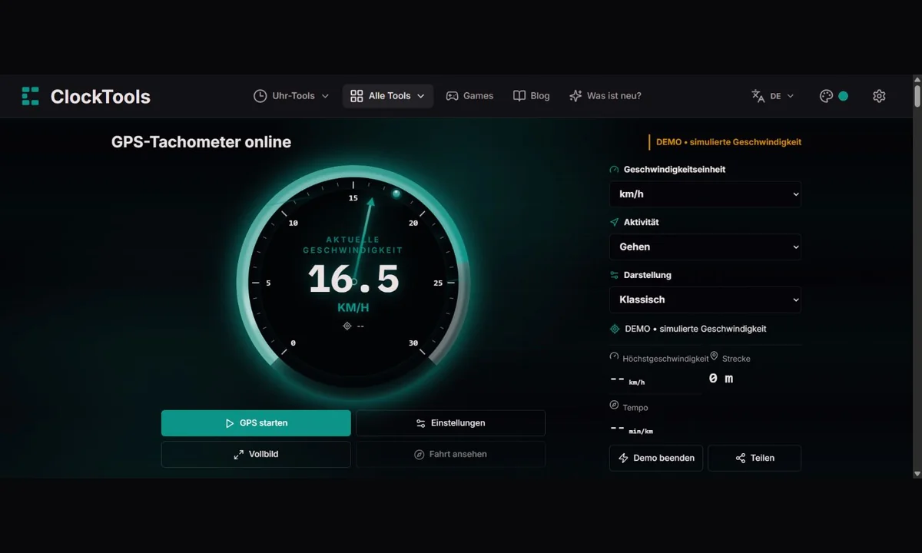Open the Uhr-Tools menu
The width and height of the screenshot is (922, 553).
291,96
